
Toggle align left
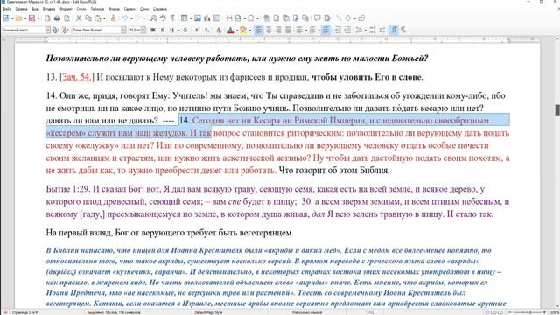click(259, 31)
